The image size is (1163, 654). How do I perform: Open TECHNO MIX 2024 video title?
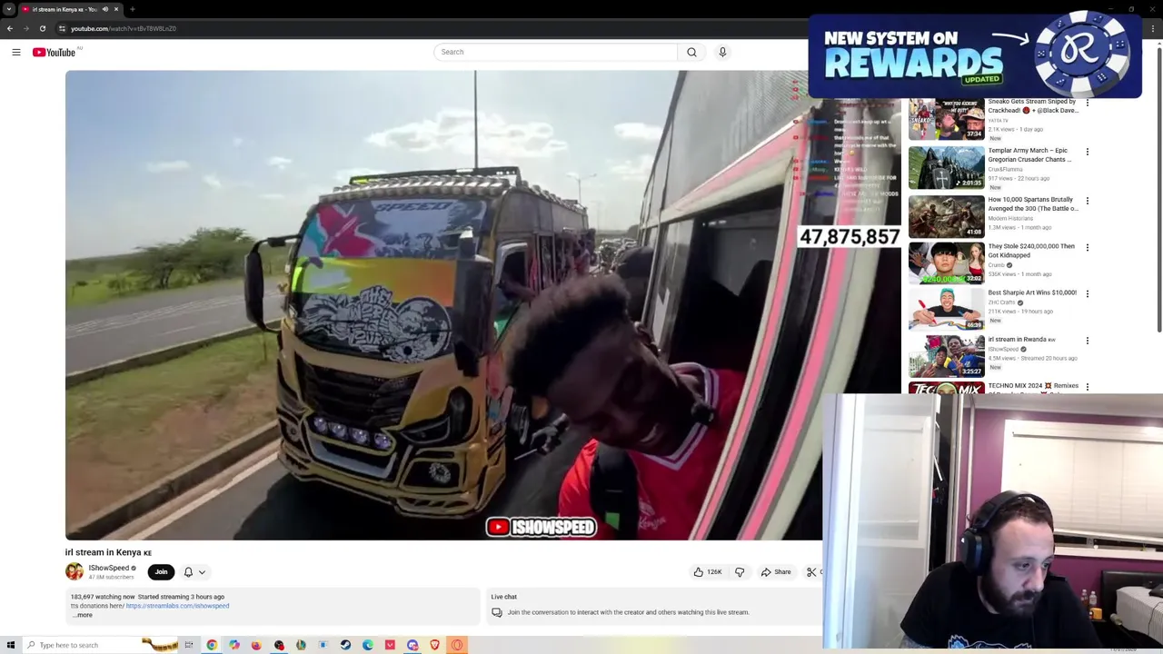[x=1033, y=386]
